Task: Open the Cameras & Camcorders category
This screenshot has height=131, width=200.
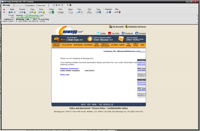Action: tap(105, 45)
